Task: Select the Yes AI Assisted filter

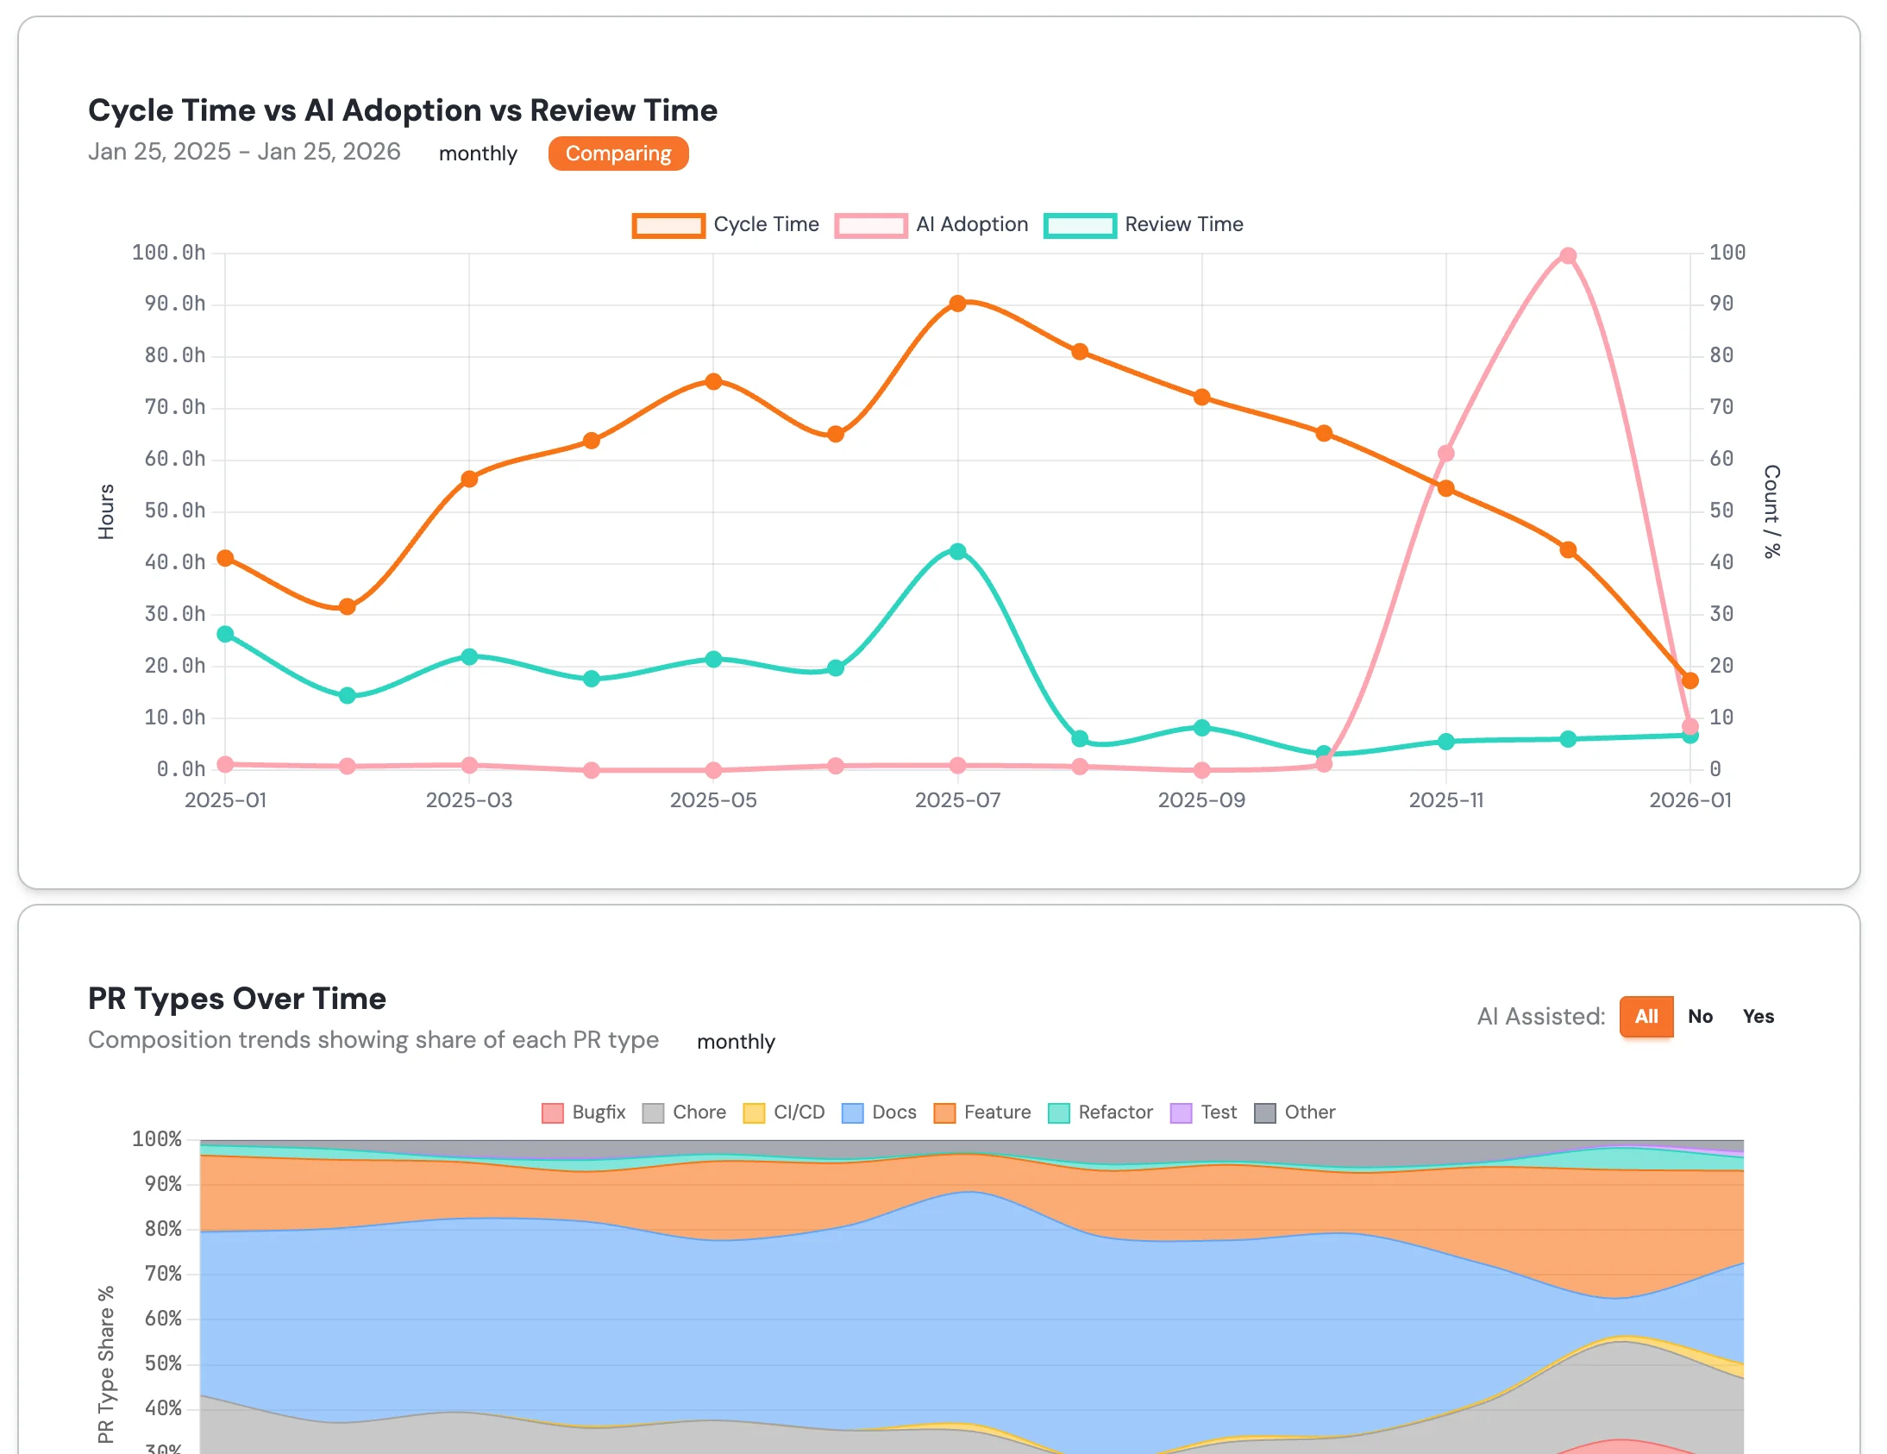Action: (x=1758, y=1016)
